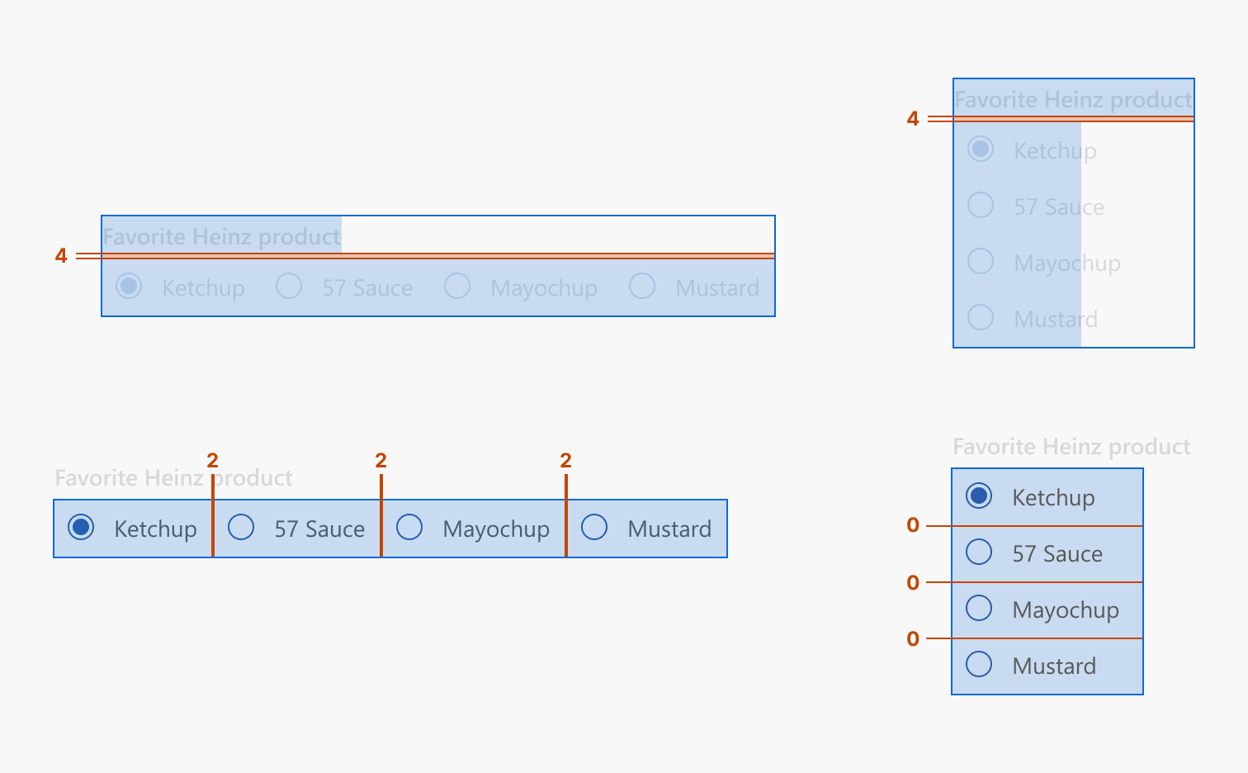The width and height of the screenshot is (1248, 773).
Task: Click the dimmed 'Mayochup' text in the horizontal group
Action: point(544,288)
